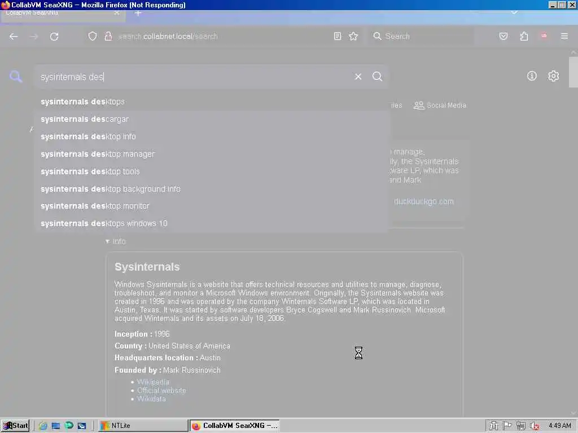Screen dimensions: 578x433
Task: Click 'Founded by : Mark Russinovich' line
Action: [x=167, y=370]
